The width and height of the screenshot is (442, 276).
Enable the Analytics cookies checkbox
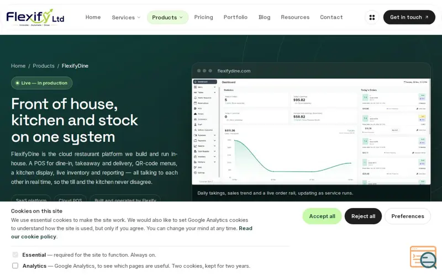[x=15, y=266]
